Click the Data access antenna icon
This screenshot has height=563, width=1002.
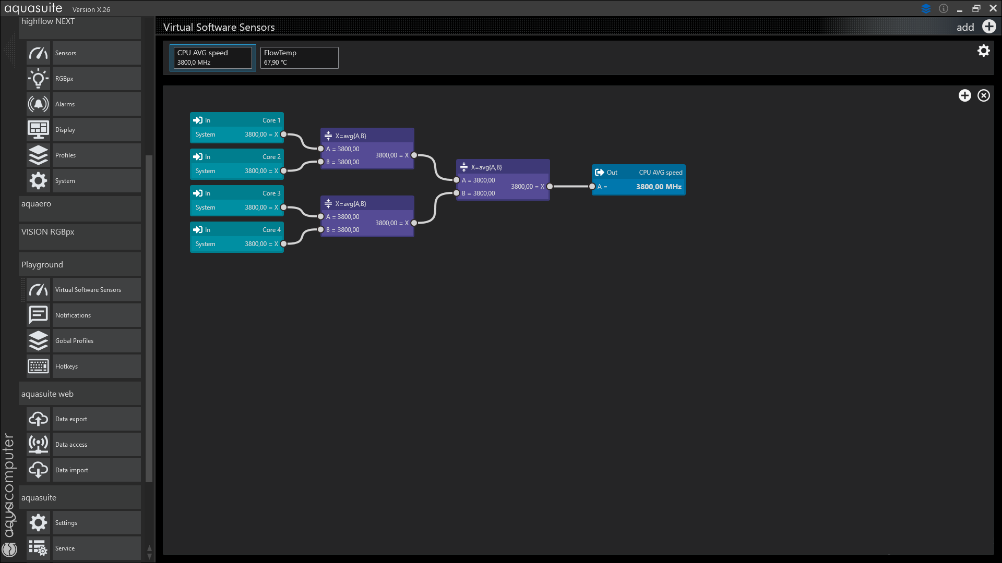coord(38,445)
